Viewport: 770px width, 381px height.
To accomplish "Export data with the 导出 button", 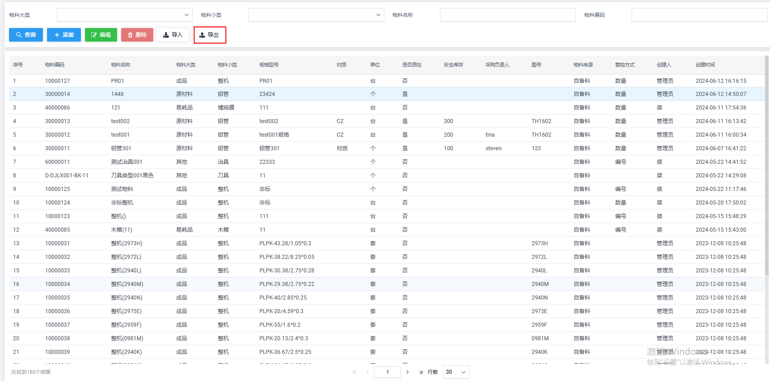I will (209, 35).
